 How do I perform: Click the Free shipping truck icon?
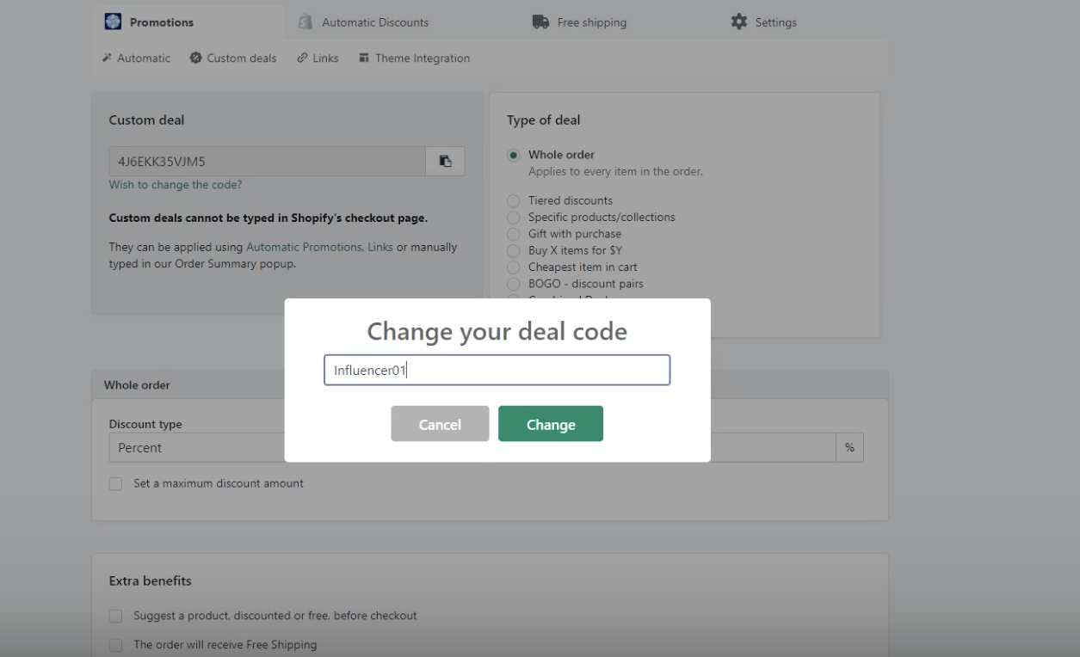pyautogui.click(x=541, y=22)
